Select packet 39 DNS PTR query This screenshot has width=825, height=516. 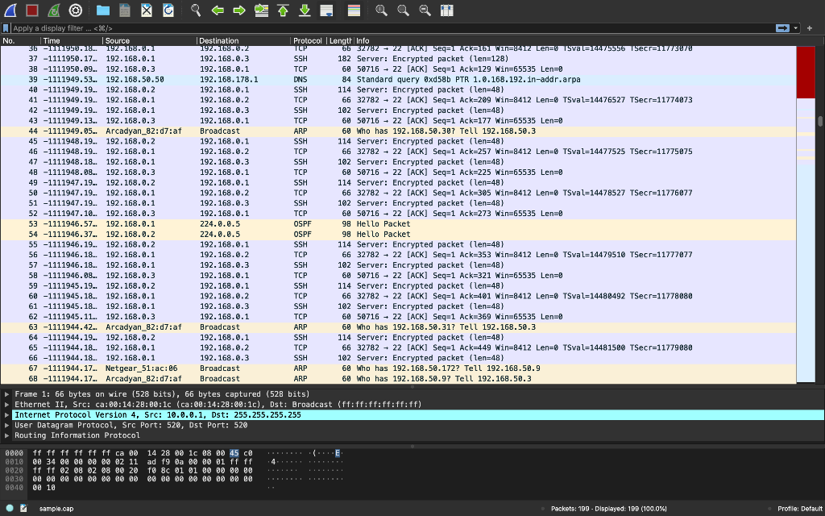point(398,80)
